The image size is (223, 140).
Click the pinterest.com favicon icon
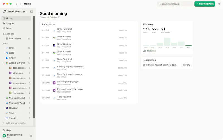(10, 83)
